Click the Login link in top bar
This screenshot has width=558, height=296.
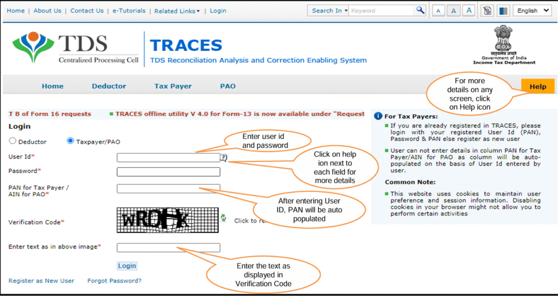pos(218,11)
